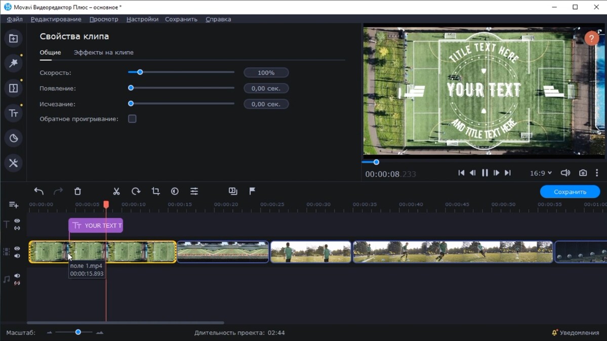This screenshot has width=607, height=341.
Task: Select the two players video clip
Action: [311, 252]
